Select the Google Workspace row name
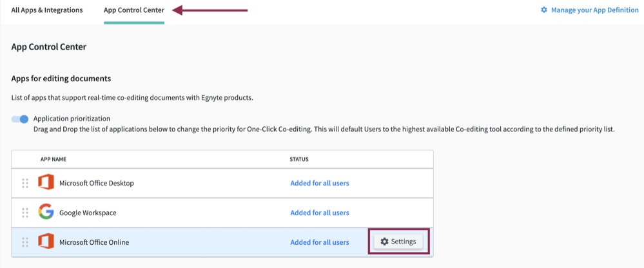The height and width of the screenshot is (268, 644). (88, 213)
